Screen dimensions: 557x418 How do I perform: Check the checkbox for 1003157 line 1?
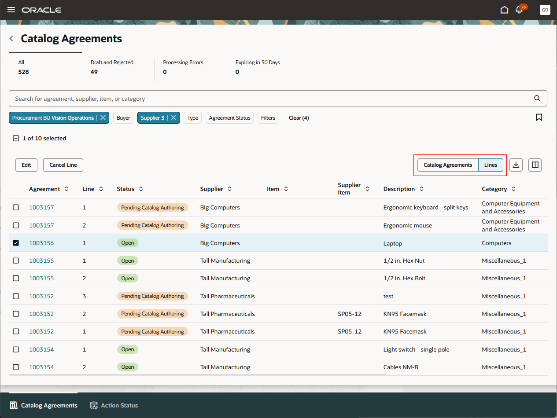coord(16,207)
